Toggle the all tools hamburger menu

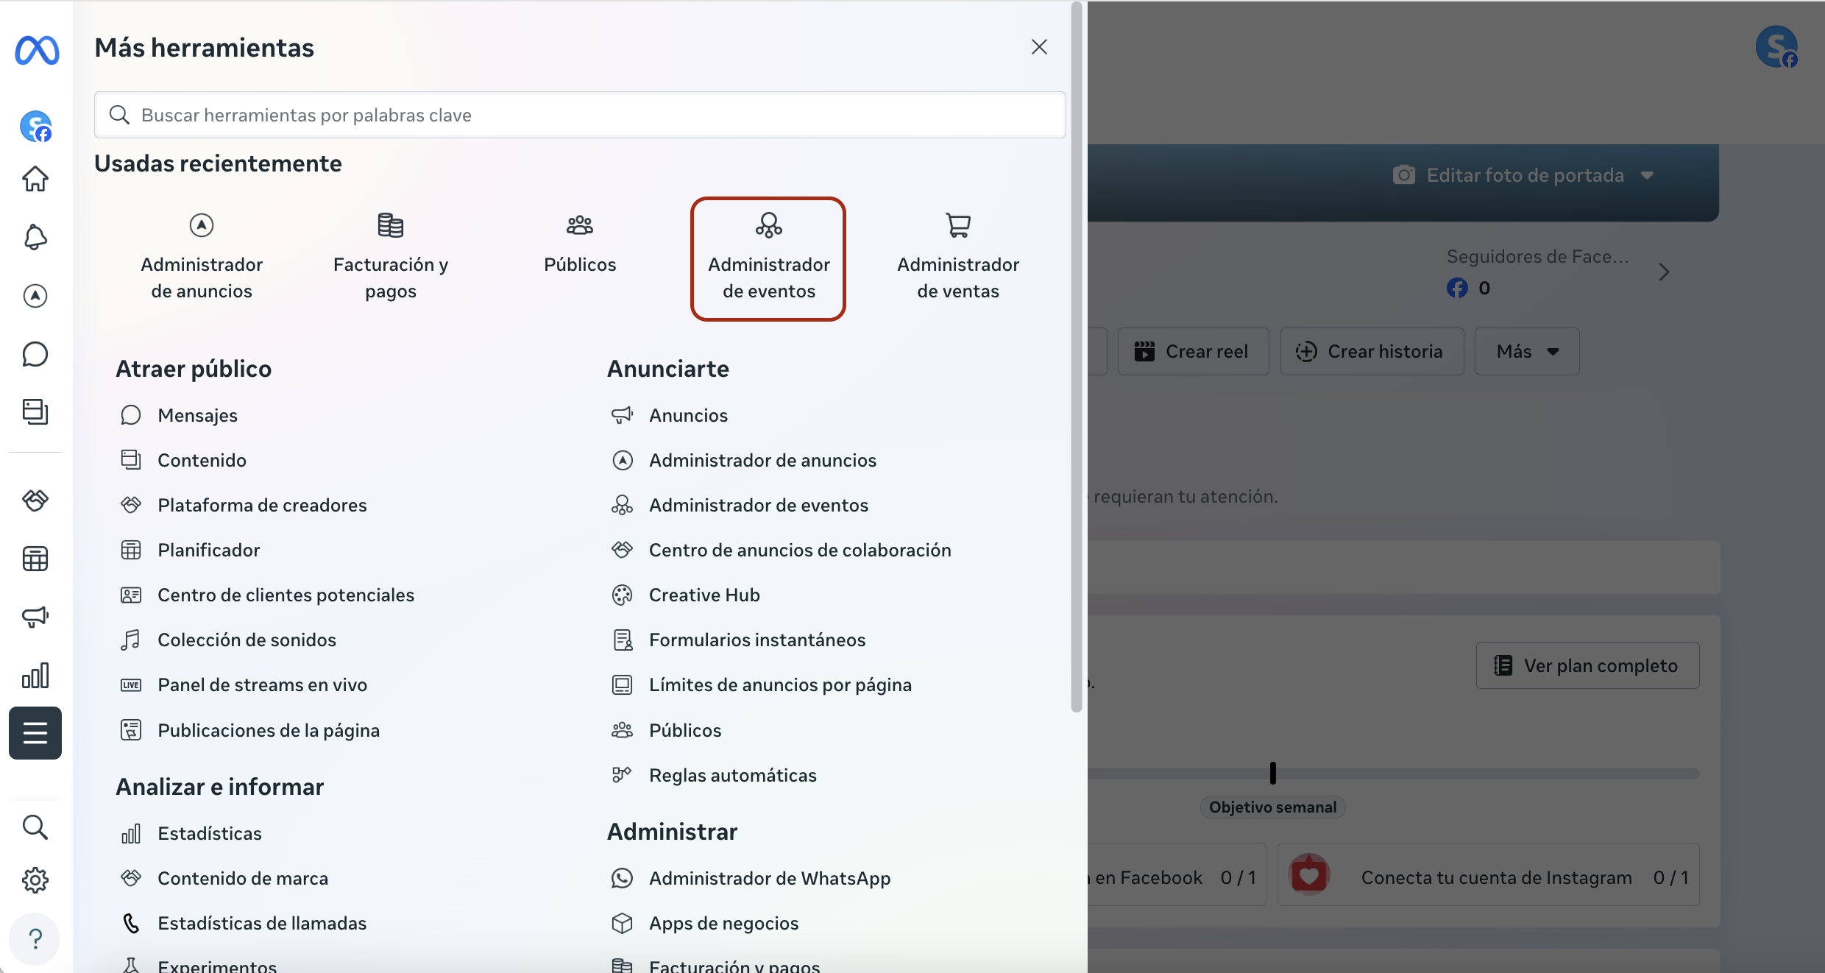(x=35, y=733)
